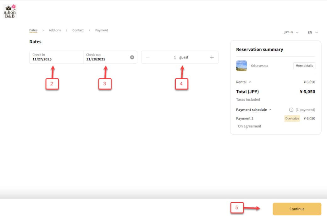Select the Payment step in breadcrumb
Image resolution: width=327 pixels, height=218 pixels.
tap(102, 30)
